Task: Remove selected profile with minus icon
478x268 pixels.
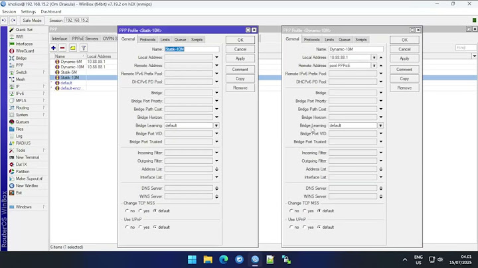Action: [x=62, y=48]
